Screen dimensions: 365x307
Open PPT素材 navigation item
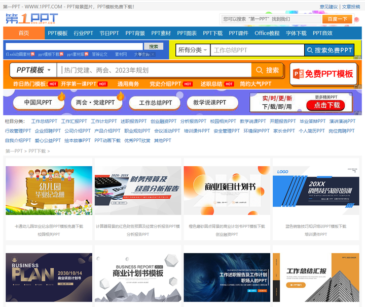(x=161, y=33)
